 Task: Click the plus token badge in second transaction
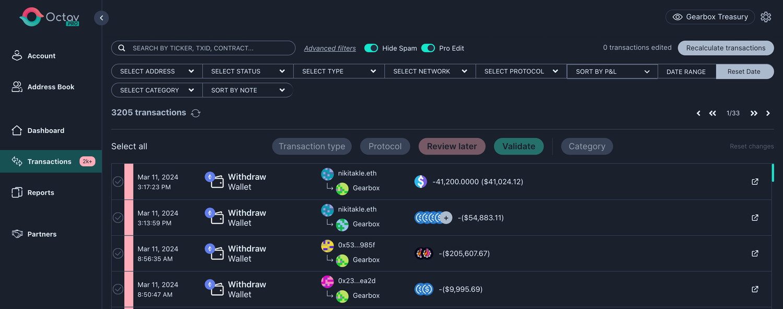[446, 218]
